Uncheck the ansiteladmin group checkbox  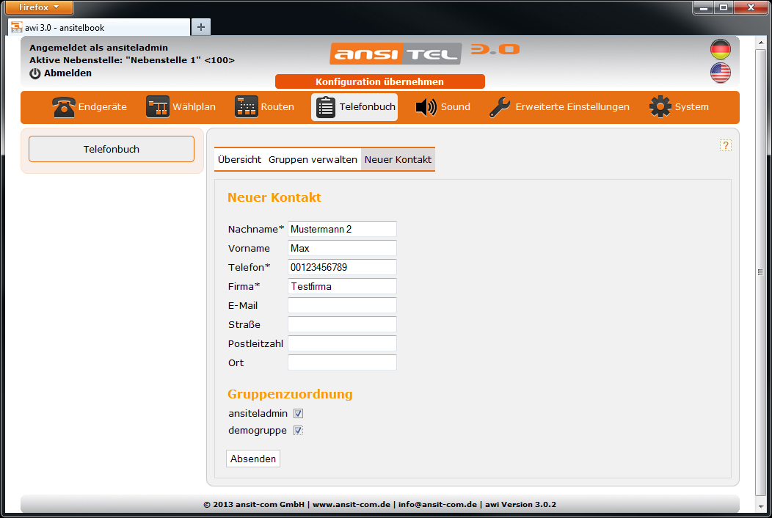click(298, 414)
